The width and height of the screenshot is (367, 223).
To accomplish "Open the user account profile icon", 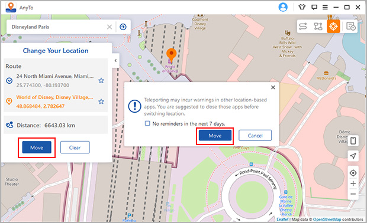I will (283, 7).
